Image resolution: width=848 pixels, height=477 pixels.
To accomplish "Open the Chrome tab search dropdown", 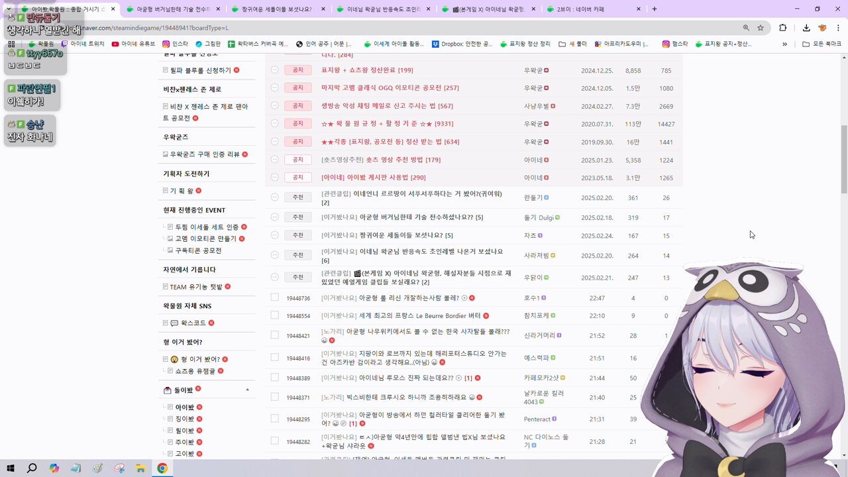I will [9, 9].
